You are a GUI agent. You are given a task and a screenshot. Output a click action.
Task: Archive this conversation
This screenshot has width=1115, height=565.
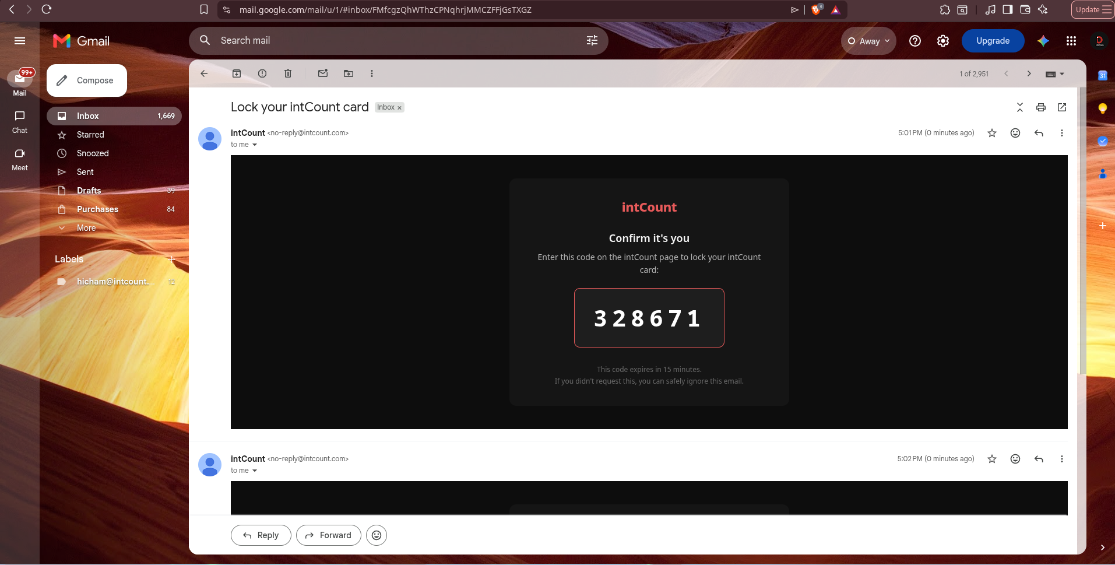pos(237,73)
